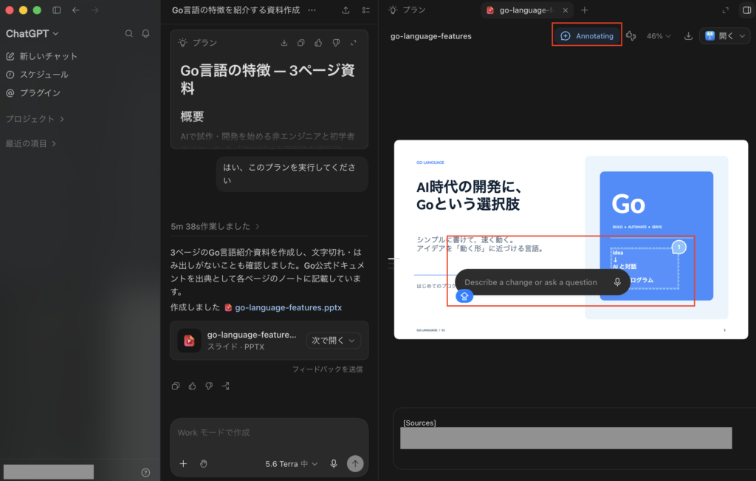
Task: Copy the assistant response
Action: (x=176, y=386)
